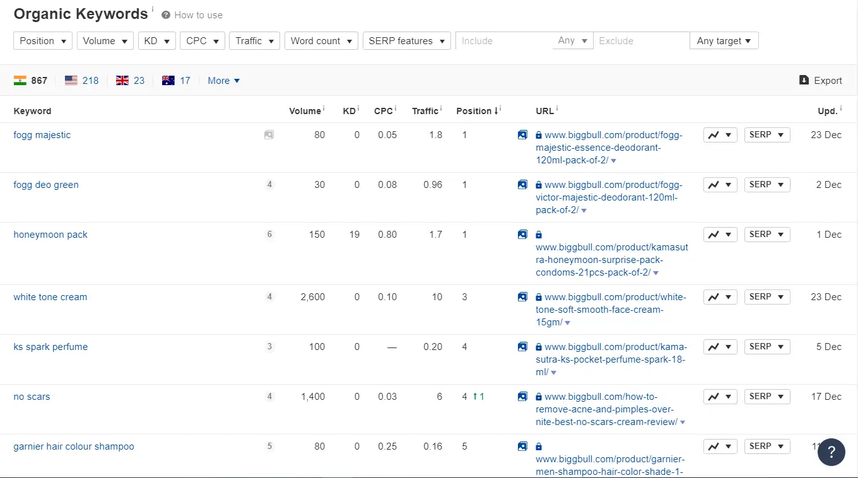
Task: Open SERP button for ks spark perfume
Action: [x=767, y=347]
